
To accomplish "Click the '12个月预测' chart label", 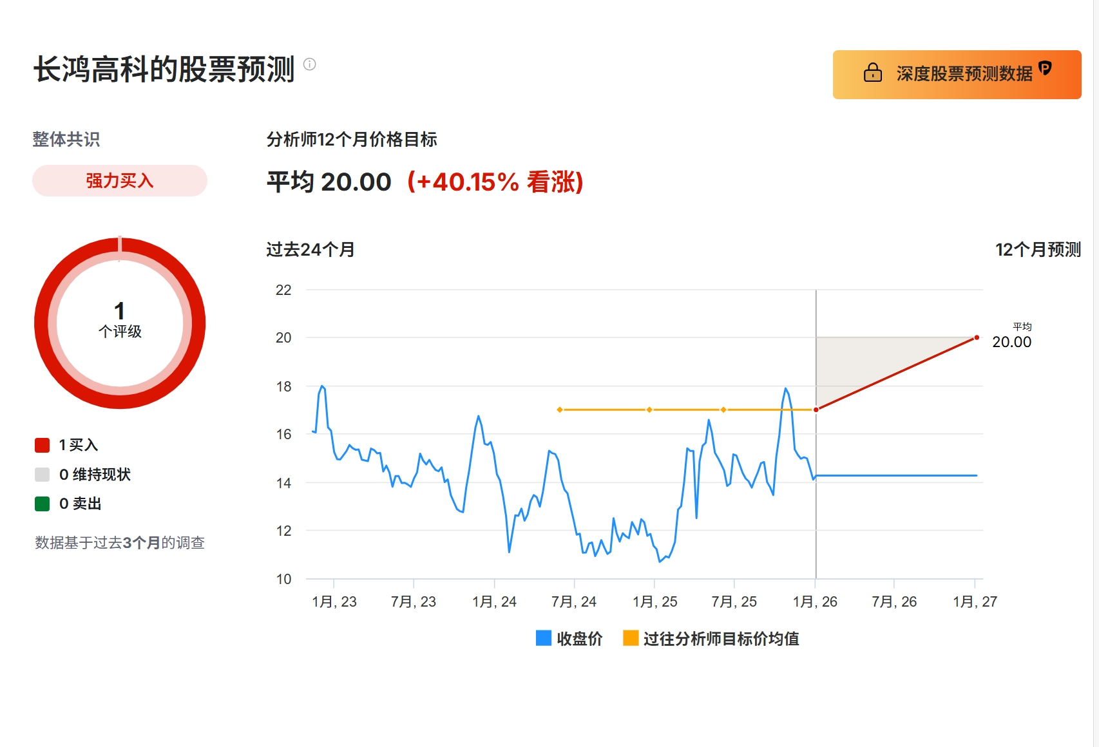I will pos(1038,249).
